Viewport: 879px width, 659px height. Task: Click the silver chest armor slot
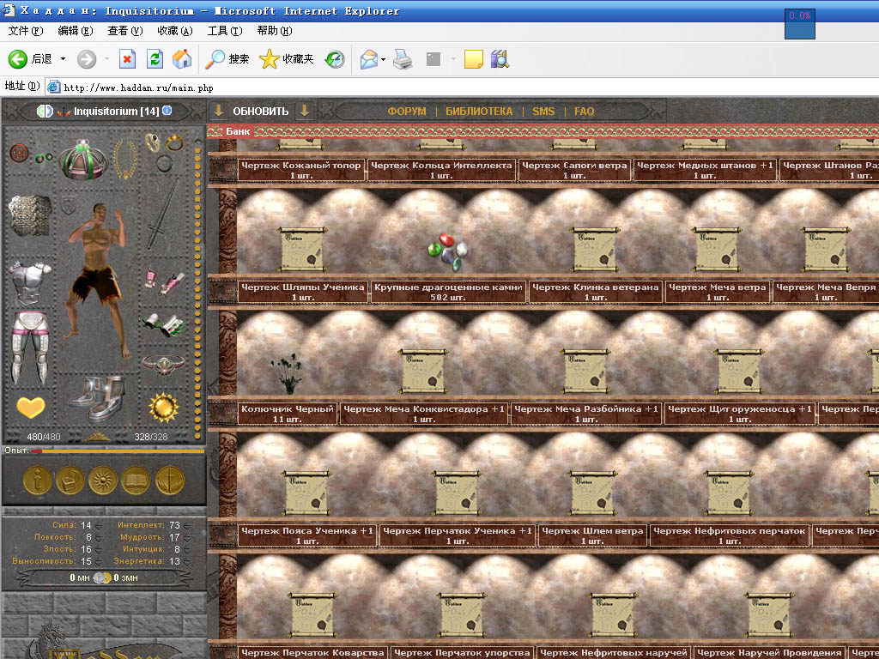click(x=31, y=281)
